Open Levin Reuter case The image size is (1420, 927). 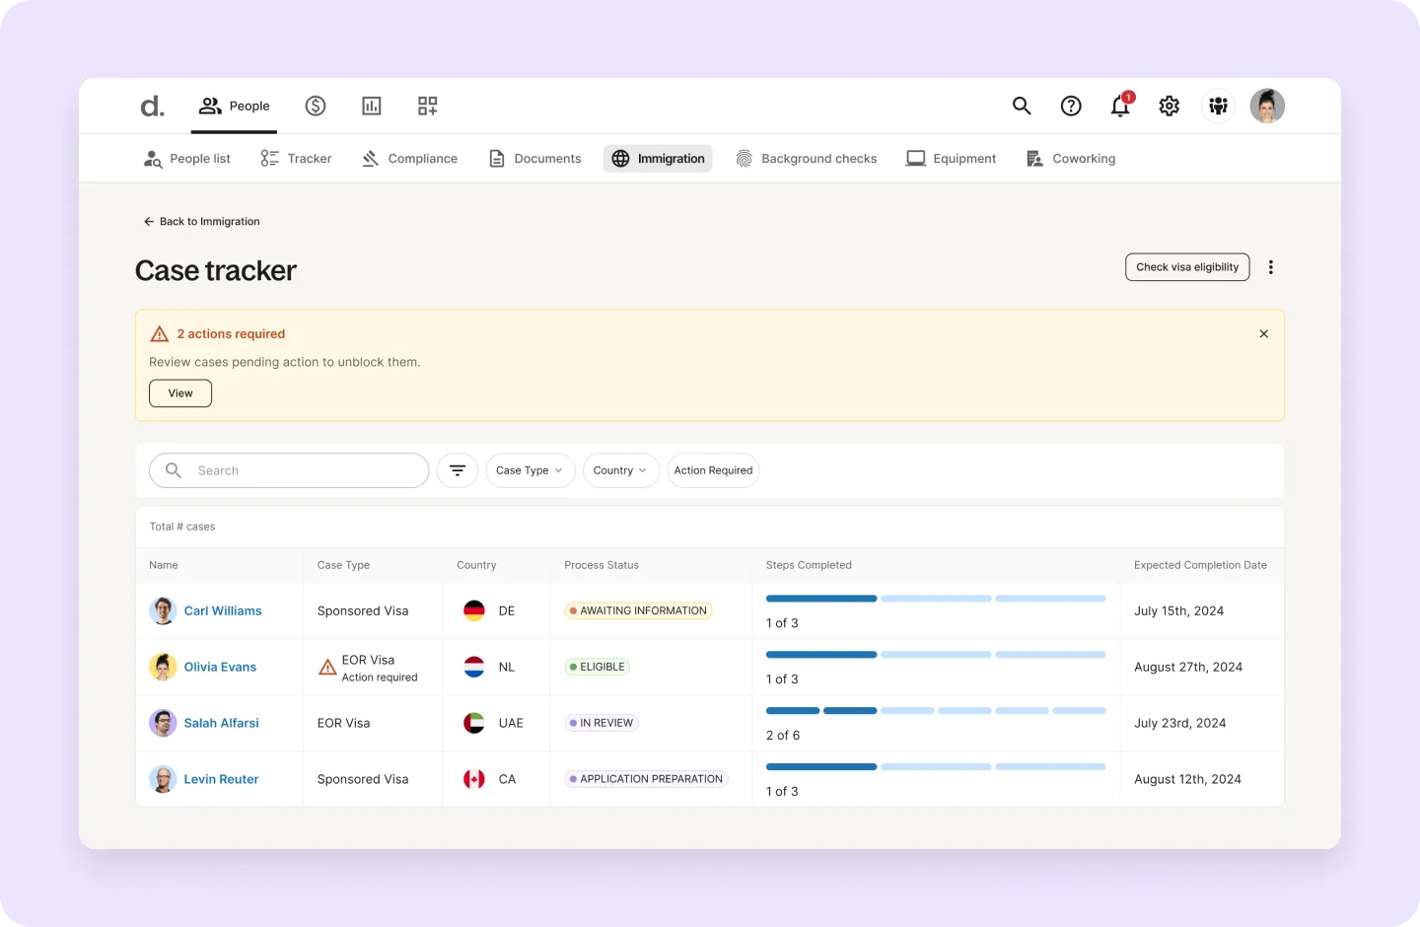[x=221, y=780]
